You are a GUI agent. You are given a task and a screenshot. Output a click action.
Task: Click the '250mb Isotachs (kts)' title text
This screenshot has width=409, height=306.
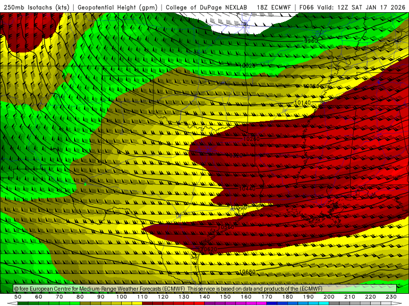(x=36, y=7)
